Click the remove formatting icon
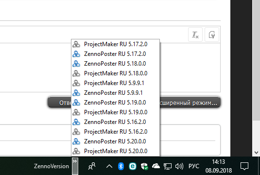This screenshot has width=260, height=175. coord(195,35)
